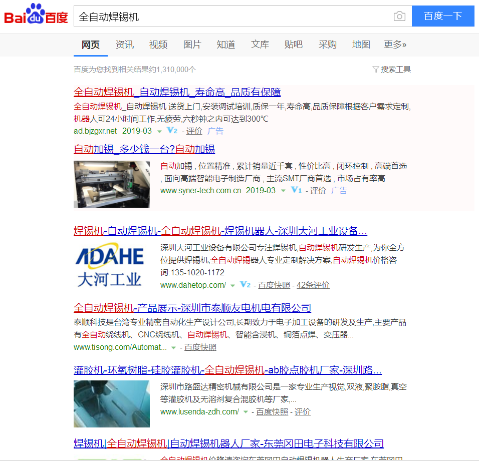The image size is (479, 461).
Task: Click the search tools funnel icon
Action: point(375,70)
